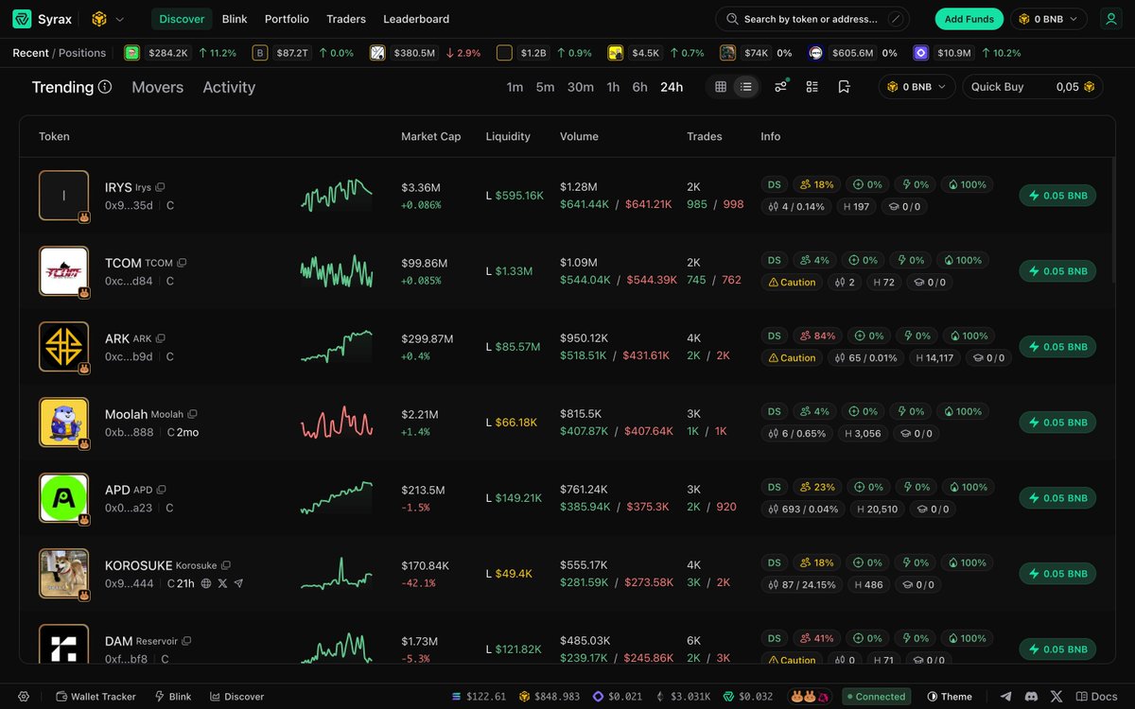Open the Discord icon in status bar
This screenshot has height=709, width=1135.
coord(1030,696)
